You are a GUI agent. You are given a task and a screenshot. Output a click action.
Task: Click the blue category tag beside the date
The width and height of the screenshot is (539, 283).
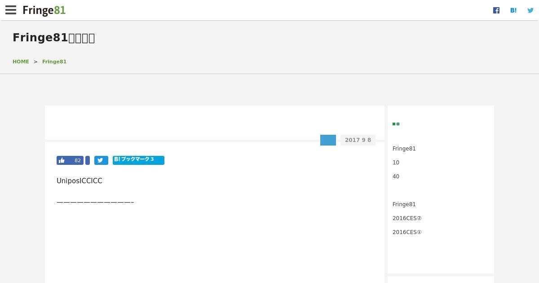(328, 140)
